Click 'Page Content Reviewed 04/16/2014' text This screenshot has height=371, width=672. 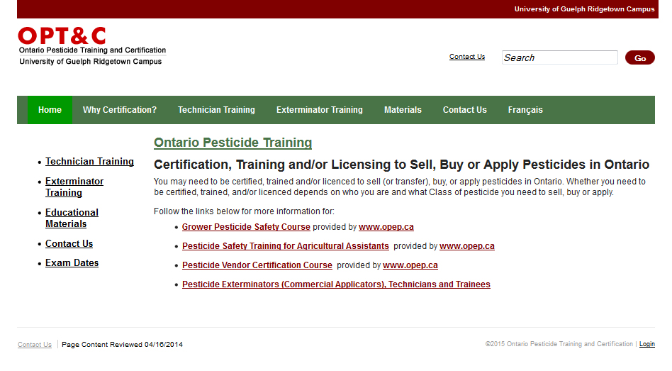[122, 345]
